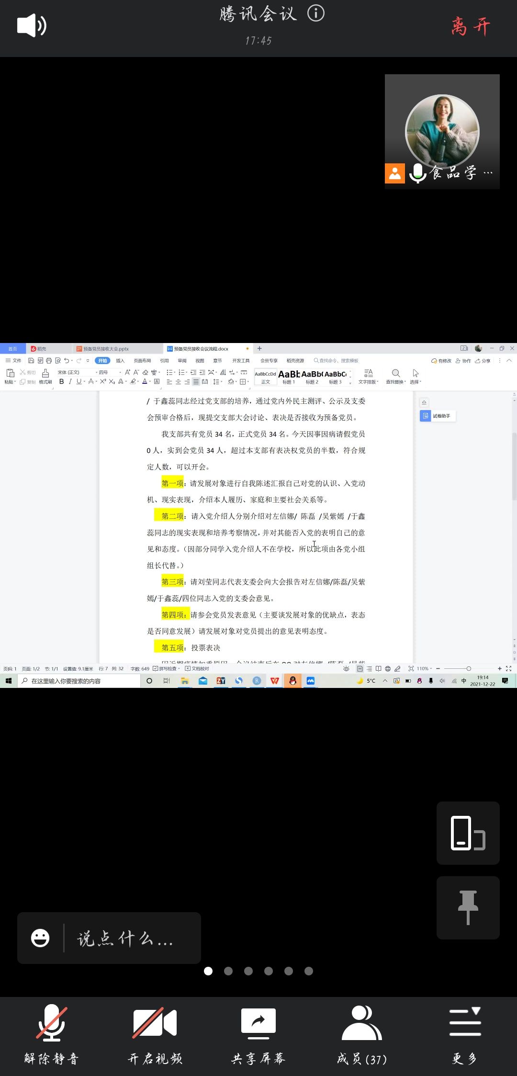This screenshot has width=517, height=1076.
Task: Pin the shared screen with pushpin icon
Action: point(468,907)
